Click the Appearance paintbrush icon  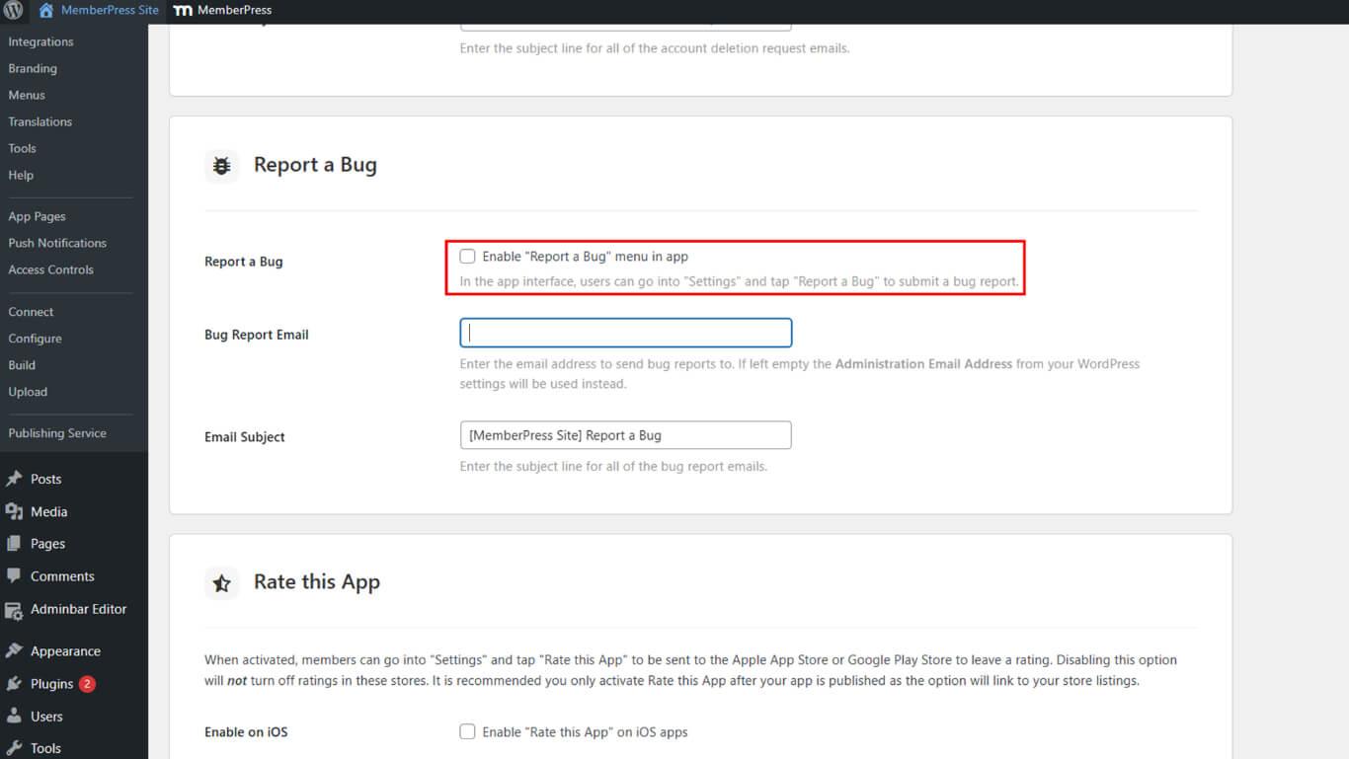click(x=14, y=650)
